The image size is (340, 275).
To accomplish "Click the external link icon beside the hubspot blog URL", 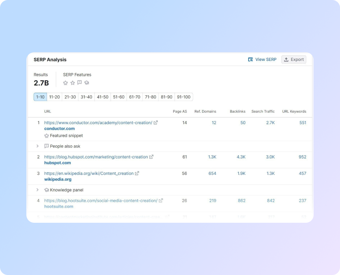I will (x=152, y=157).
